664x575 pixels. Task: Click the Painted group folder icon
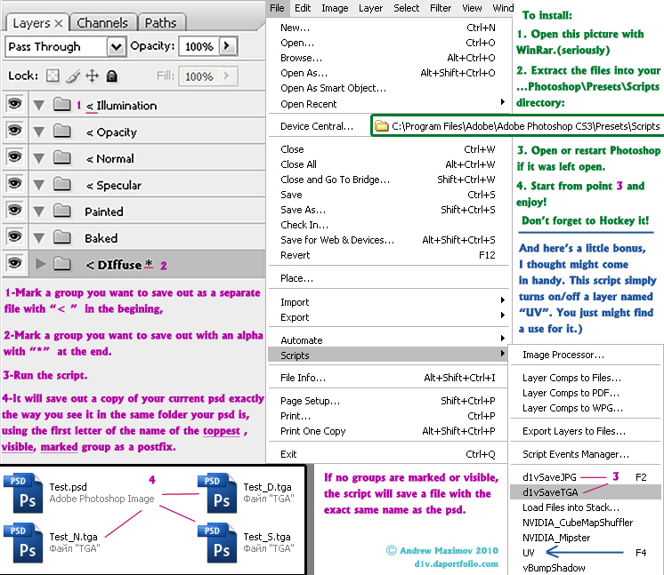pos(61,212)
